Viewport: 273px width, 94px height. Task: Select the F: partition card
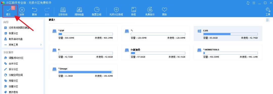tap(83, 53)
